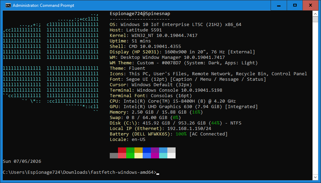Click the Battery DELL WFWKK65 line
Viewport: 321px width, 183px height.
(169, 134)
